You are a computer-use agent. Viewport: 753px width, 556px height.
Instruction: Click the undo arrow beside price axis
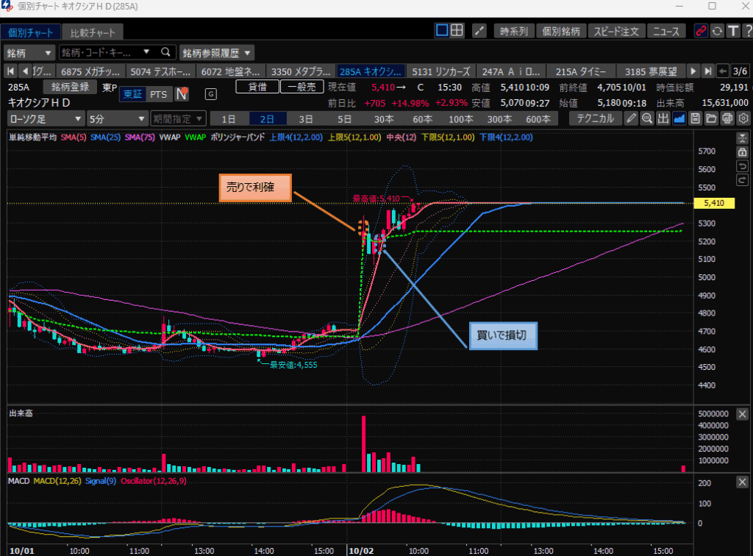pos(742,165)
